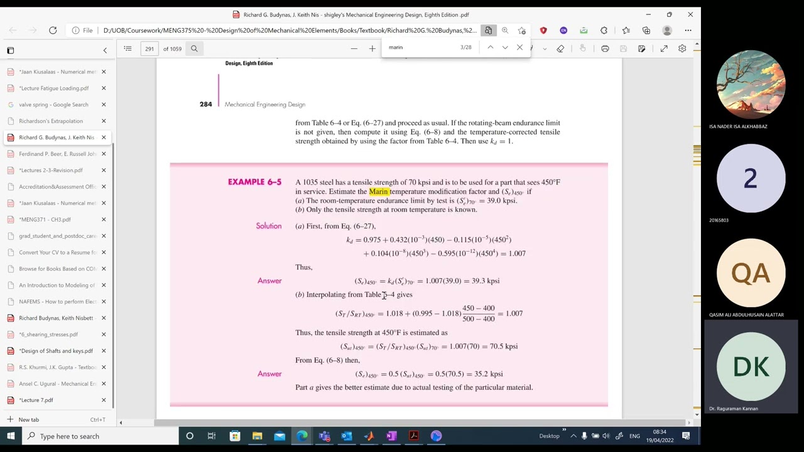Viewport: 804px width, 452px height.
Task: Close the Richard G. Budynas active tab
Action: (104, 137)
